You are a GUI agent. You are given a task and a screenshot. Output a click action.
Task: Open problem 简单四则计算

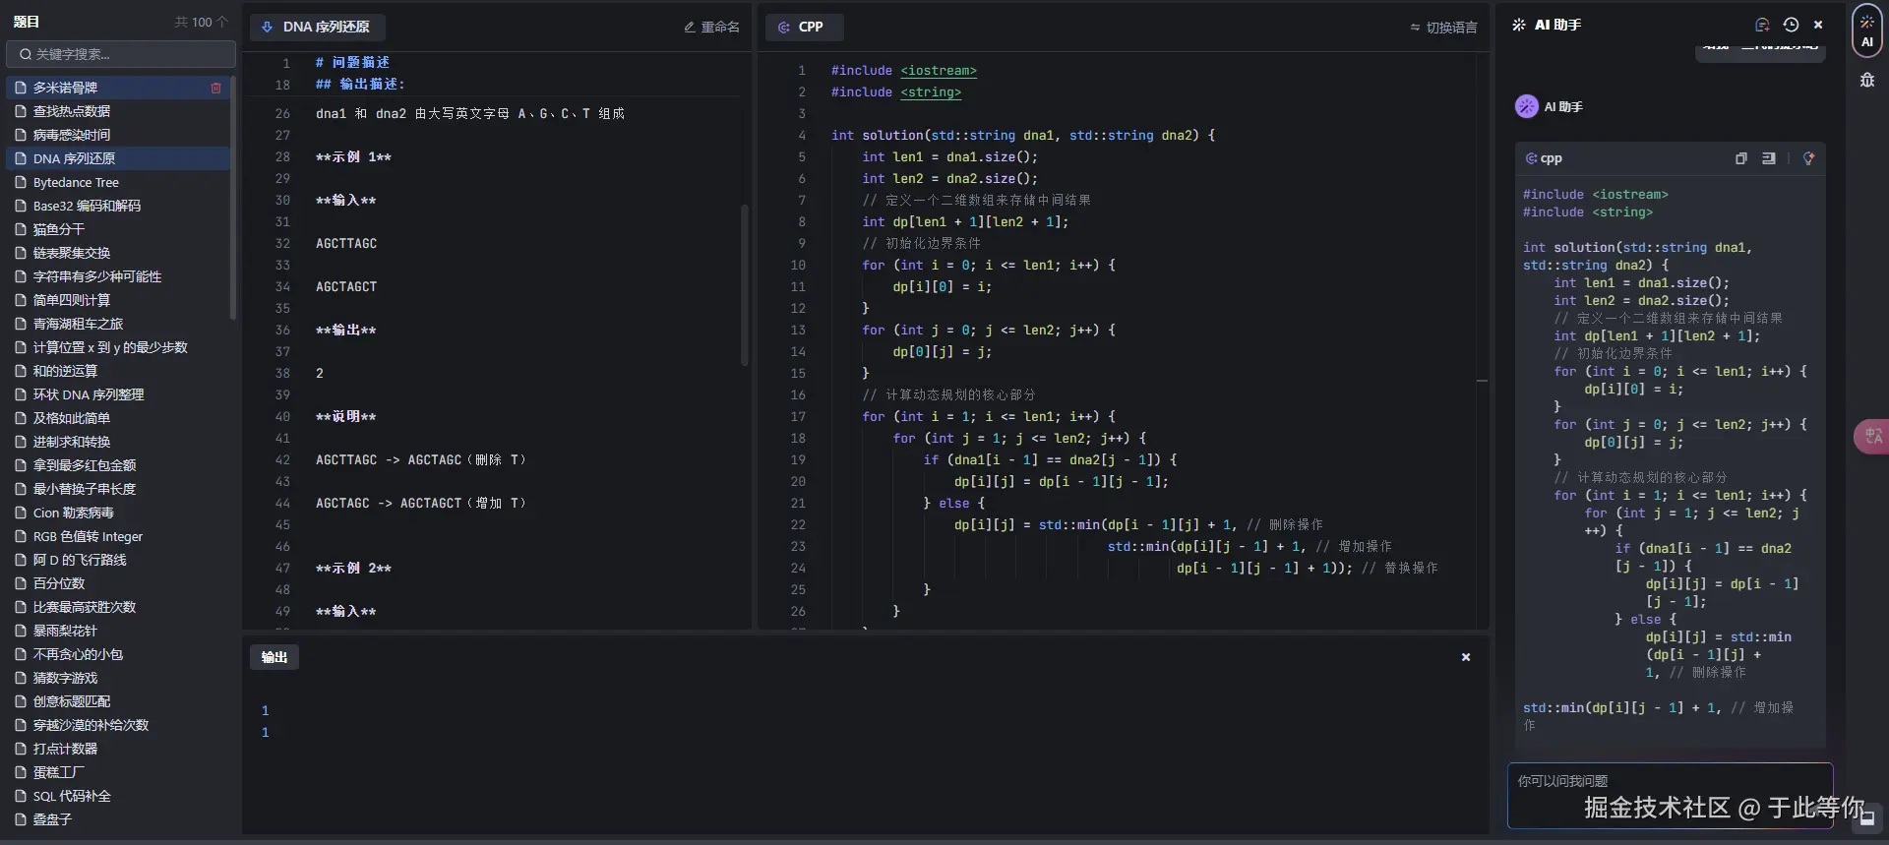[118, 300]
